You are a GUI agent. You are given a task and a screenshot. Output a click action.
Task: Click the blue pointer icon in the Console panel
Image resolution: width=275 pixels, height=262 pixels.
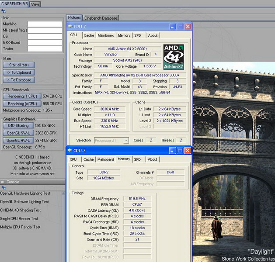[x=3, y=188]
